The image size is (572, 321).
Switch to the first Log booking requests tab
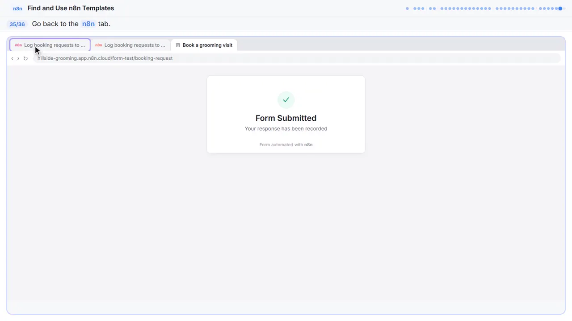(50, 45)
